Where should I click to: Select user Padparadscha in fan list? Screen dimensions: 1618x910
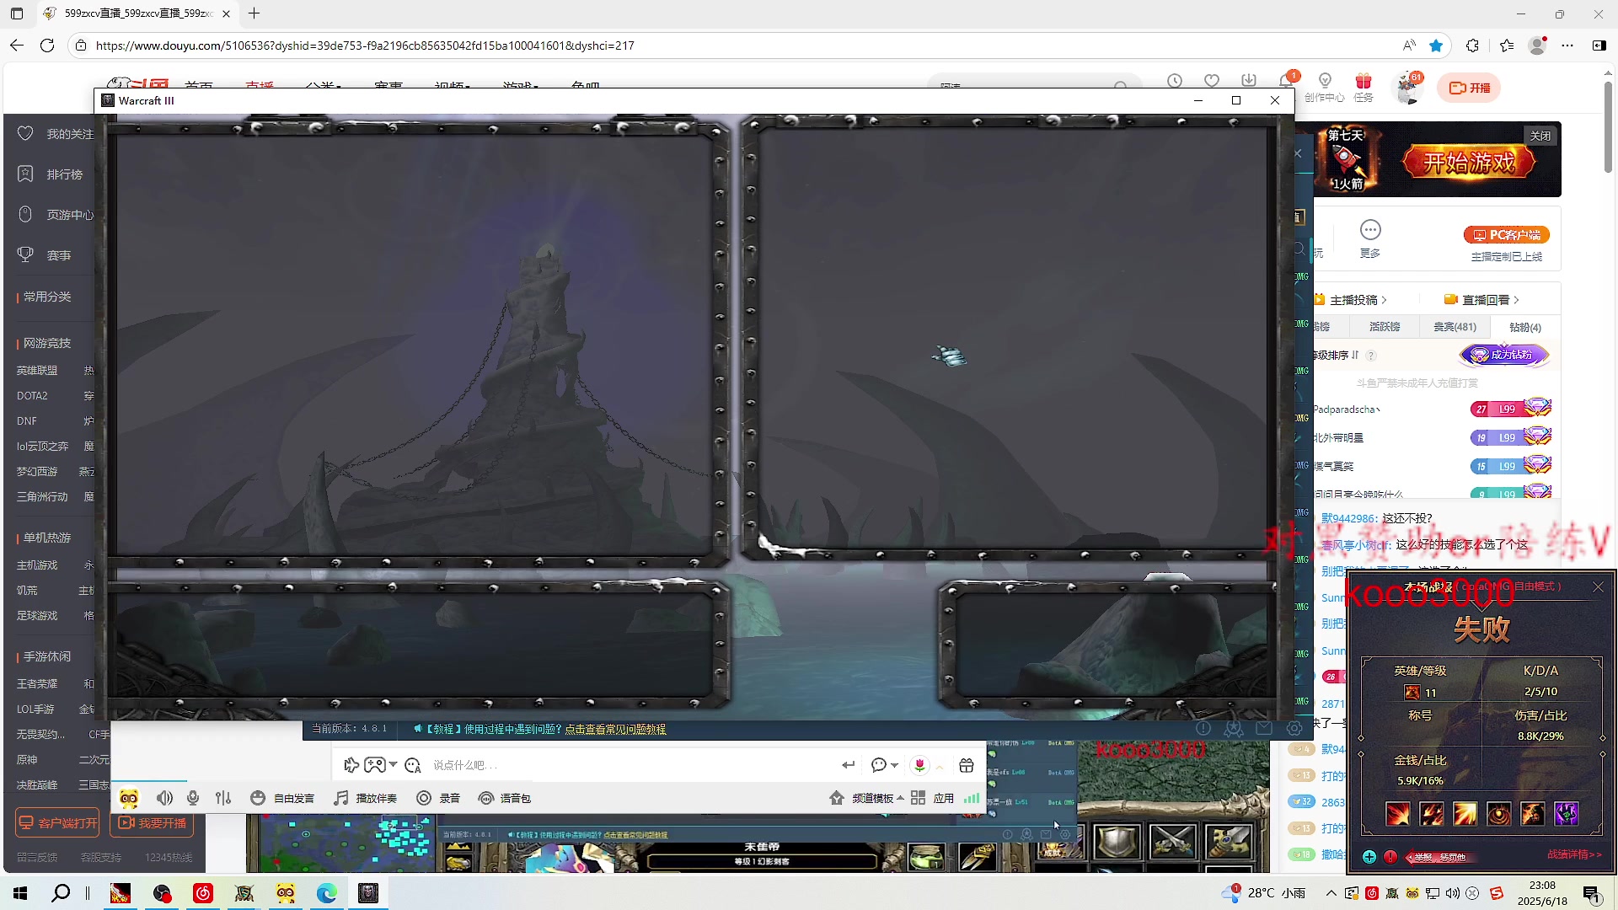1346,409
